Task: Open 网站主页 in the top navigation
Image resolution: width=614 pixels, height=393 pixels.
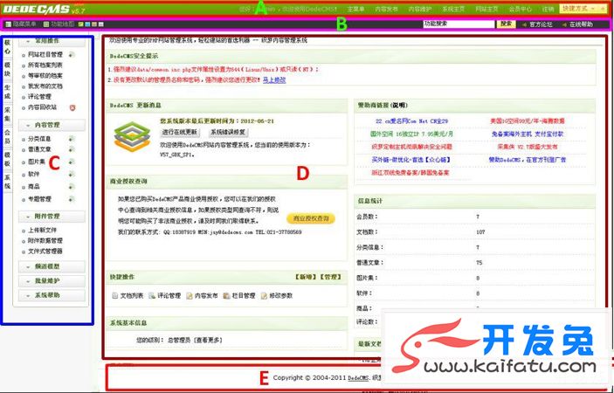Action: [x=486, y=9]
